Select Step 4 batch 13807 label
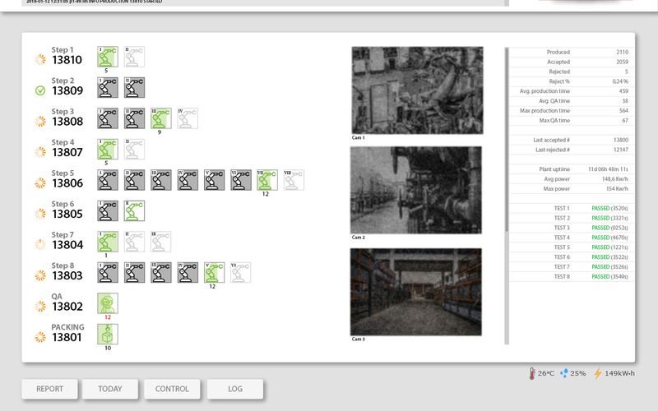This screenshot has height=411, width=658. click(67, 152)
